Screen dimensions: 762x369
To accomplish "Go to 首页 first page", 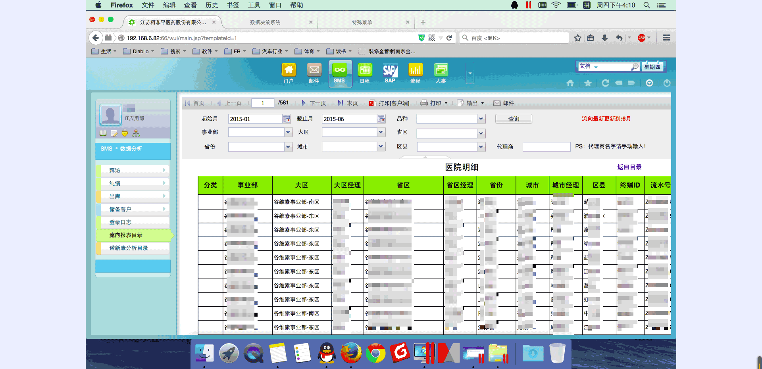I will (194, 103).
